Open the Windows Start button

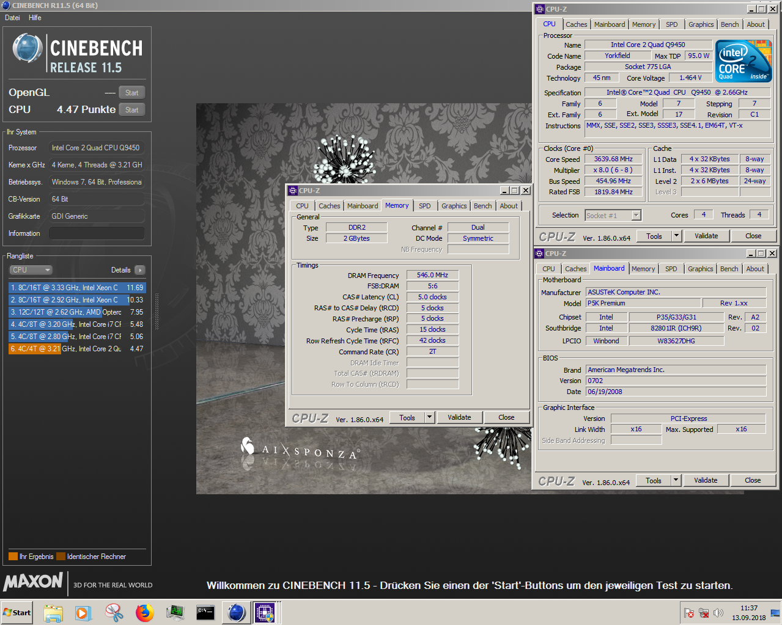coord(17,613)
